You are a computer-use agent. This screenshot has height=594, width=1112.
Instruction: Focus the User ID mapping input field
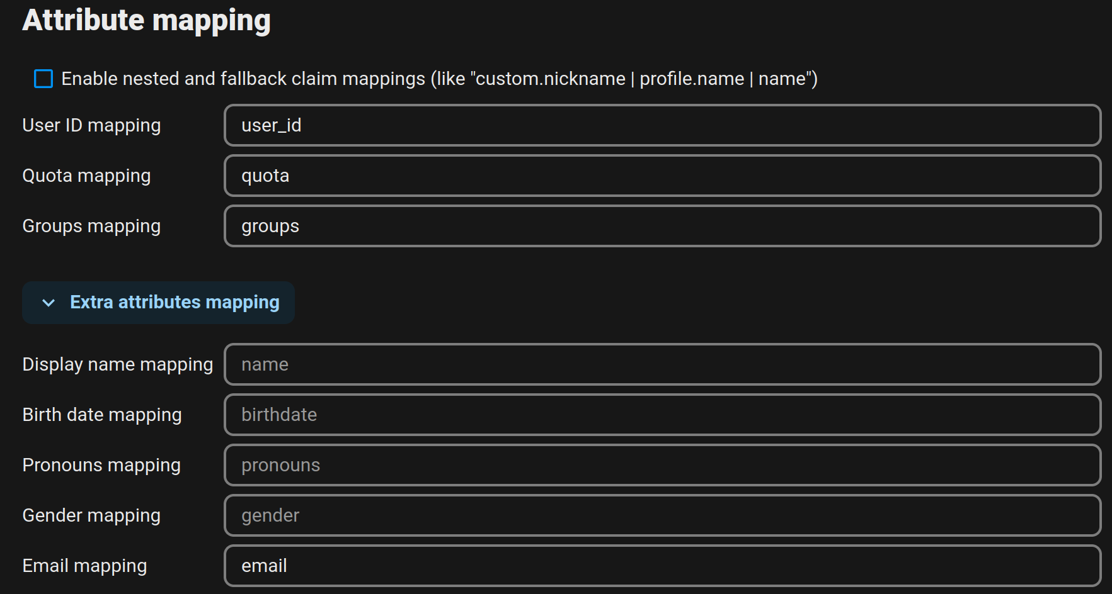coord(662,125)
